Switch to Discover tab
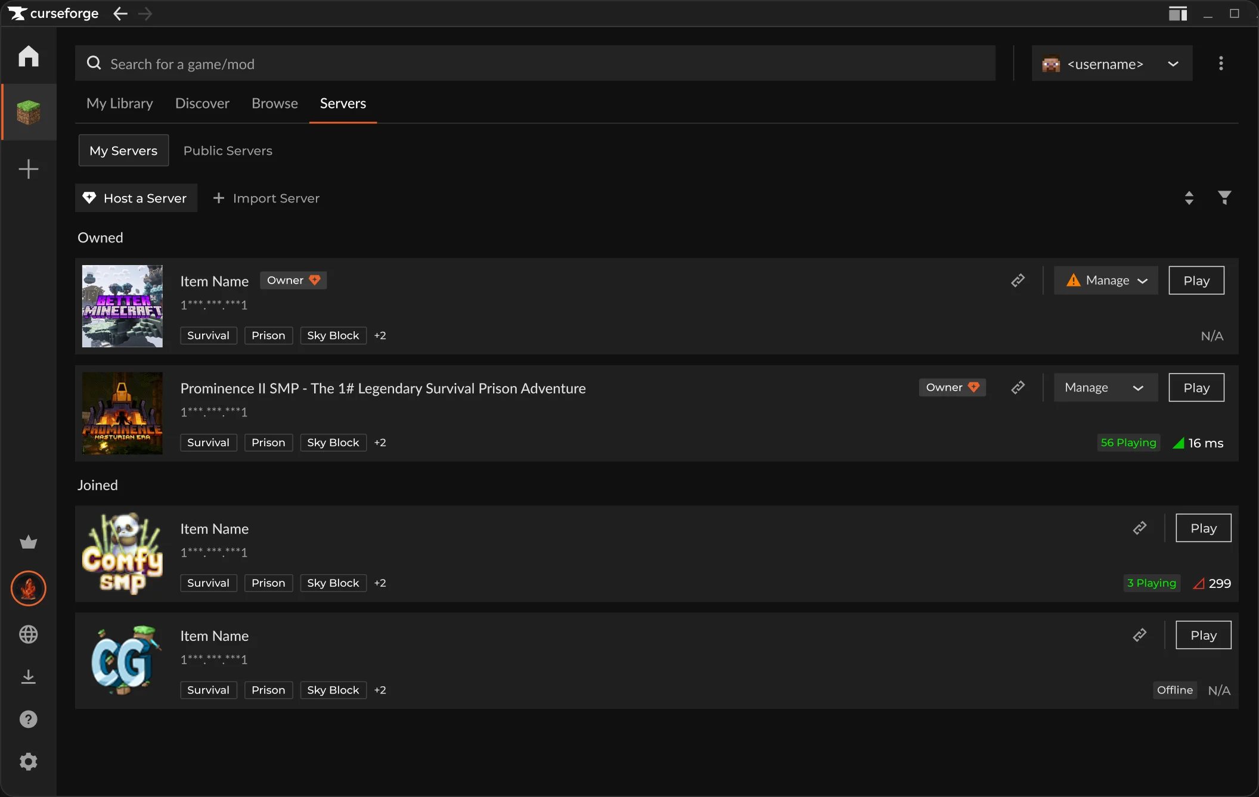 (202, 104)
